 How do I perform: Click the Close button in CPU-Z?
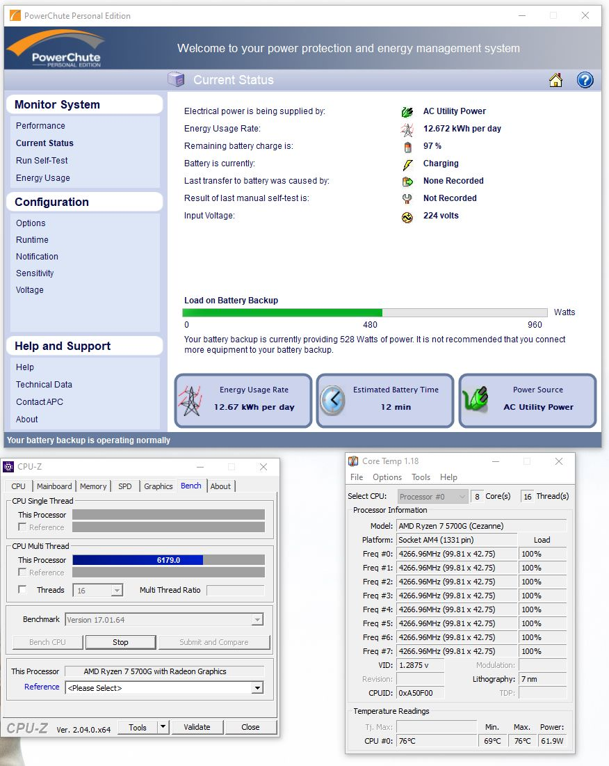[250, 727]
